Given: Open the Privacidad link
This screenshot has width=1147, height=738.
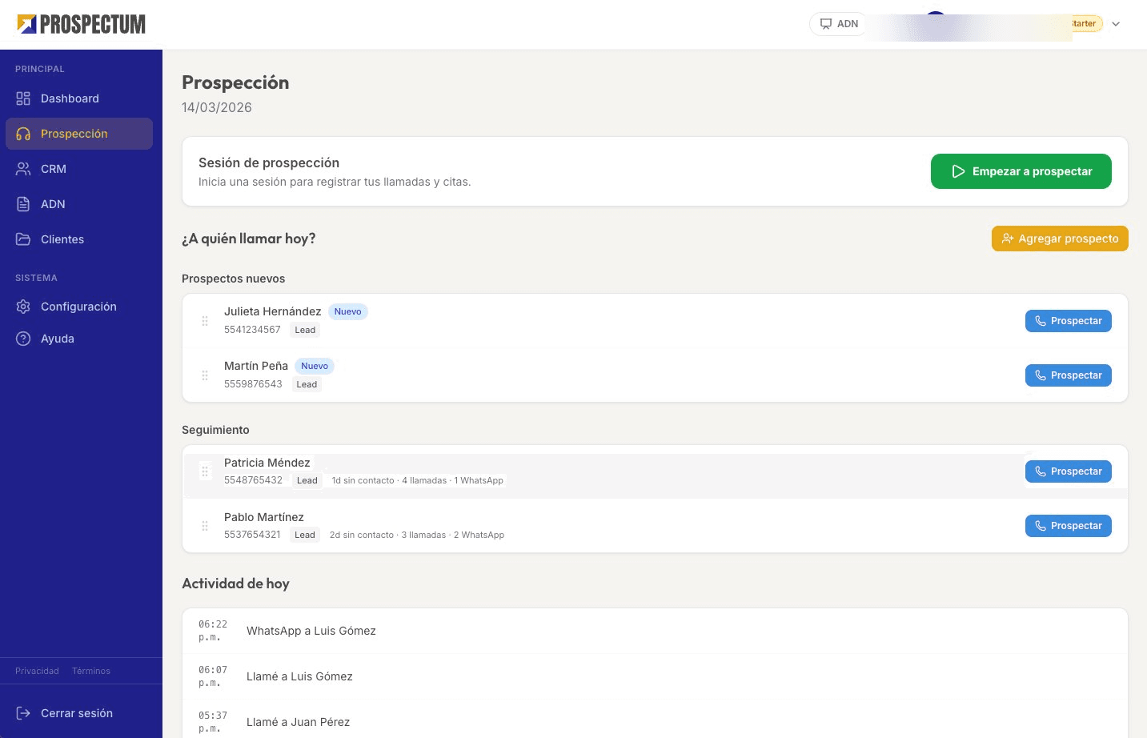Looking at the screenshot, I should (37, 671).
